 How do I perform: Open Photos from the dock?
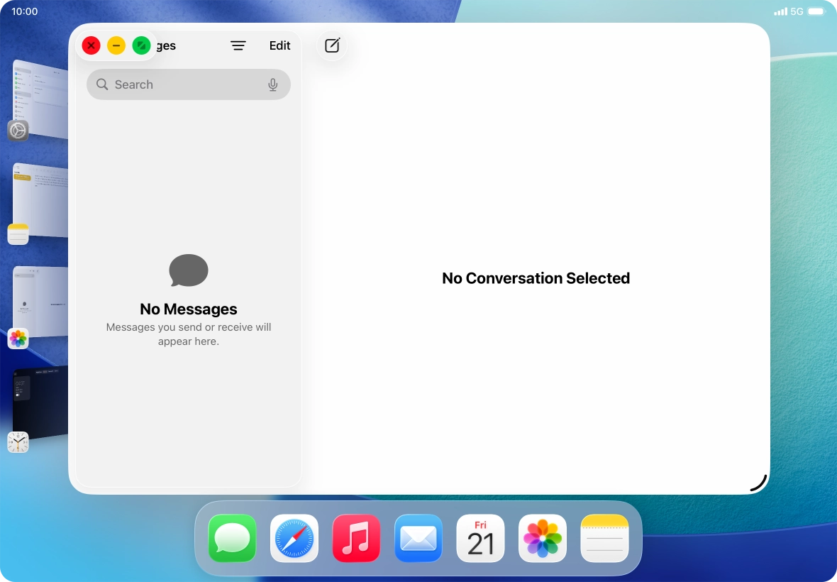point(542,538)
